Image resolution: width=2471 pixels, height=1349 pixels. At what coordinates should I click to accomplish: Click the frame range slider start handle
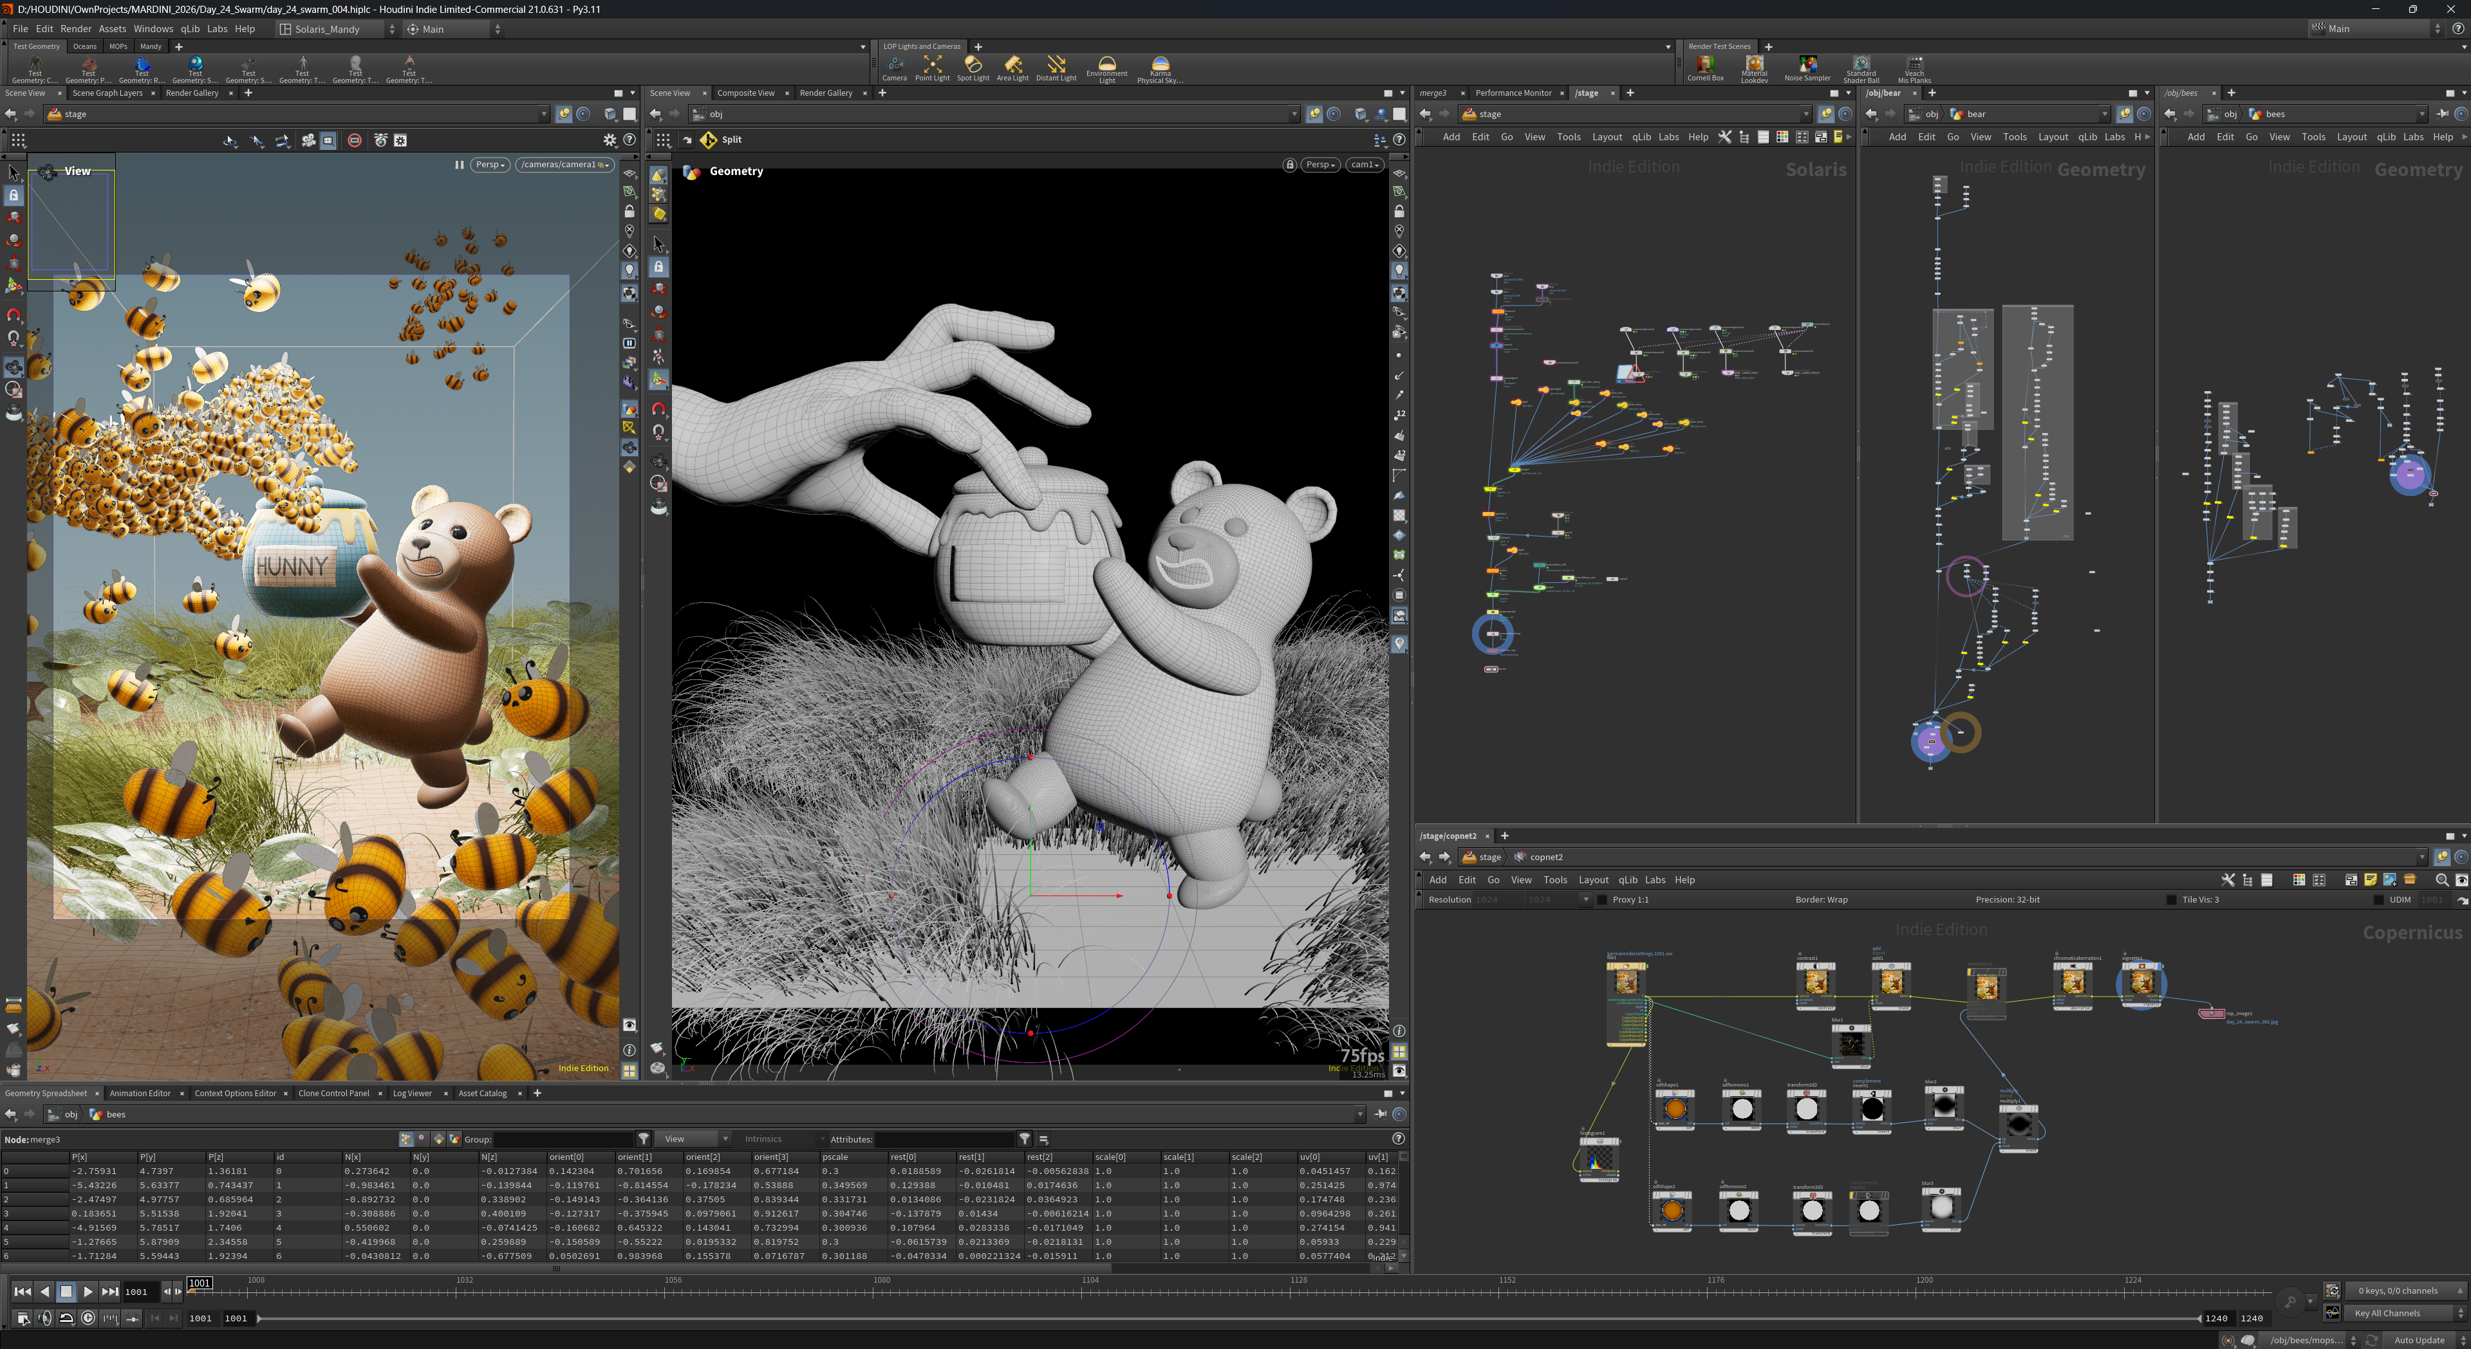coord(258,1318)
